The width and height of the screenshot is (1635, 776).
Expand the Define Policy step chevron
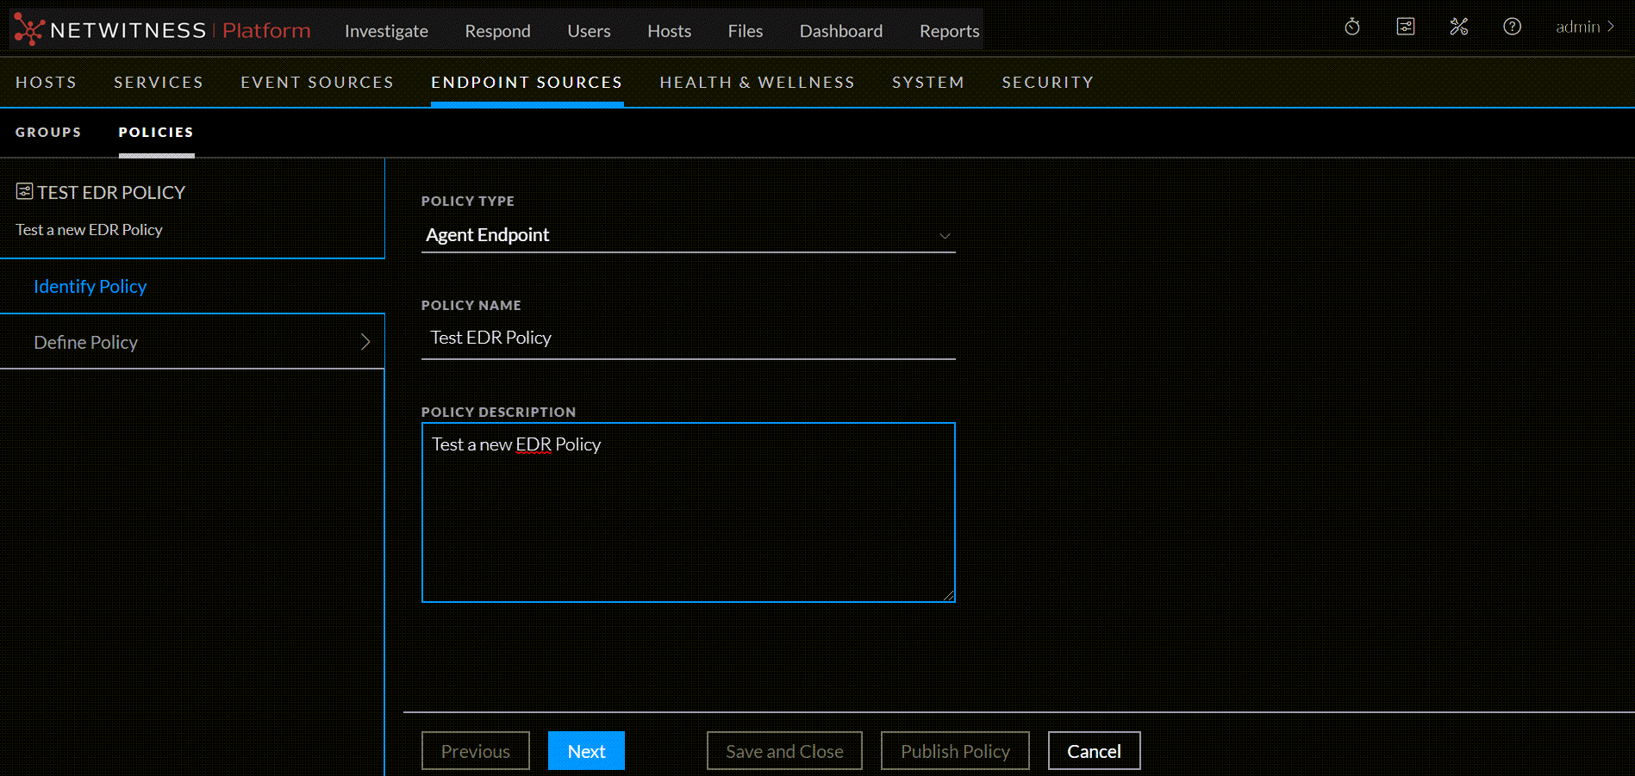365,342
